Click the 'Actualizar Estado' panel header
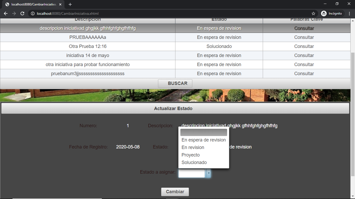Image resolution: width=355 pixels, height=199 pixels. coord(175,109)
